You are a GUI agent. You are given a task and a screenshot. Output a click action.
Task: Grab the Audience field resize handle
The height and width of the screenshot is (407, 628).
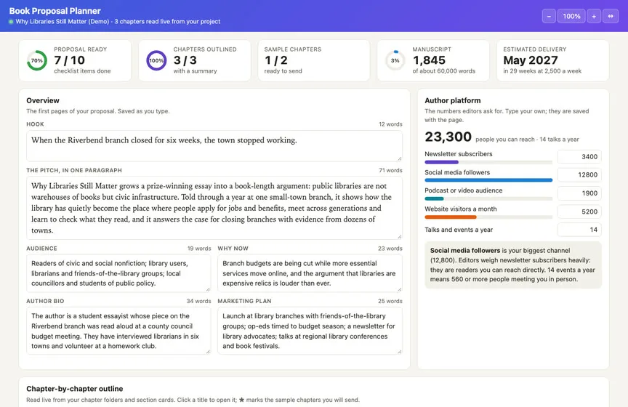point(208,289)
